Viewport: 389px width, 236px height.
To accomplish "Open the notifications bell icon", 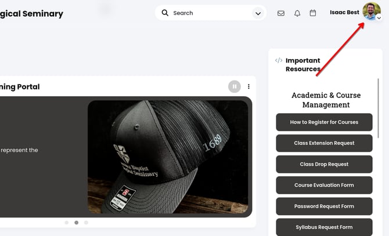I will [x=297, y=13].
